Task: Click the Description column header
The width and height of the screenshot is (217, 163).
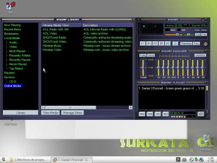Action: pyautogui.click(x=107, y=25)
